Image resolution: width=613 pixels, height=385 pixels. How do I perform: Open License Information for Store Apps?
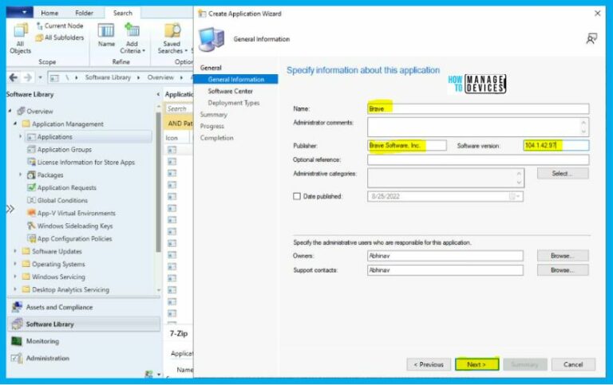click(x=85, y=162)
